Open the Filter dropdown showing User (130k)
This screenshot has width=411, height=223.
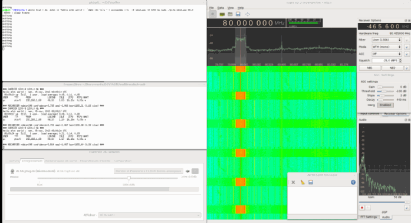[387, 40]
